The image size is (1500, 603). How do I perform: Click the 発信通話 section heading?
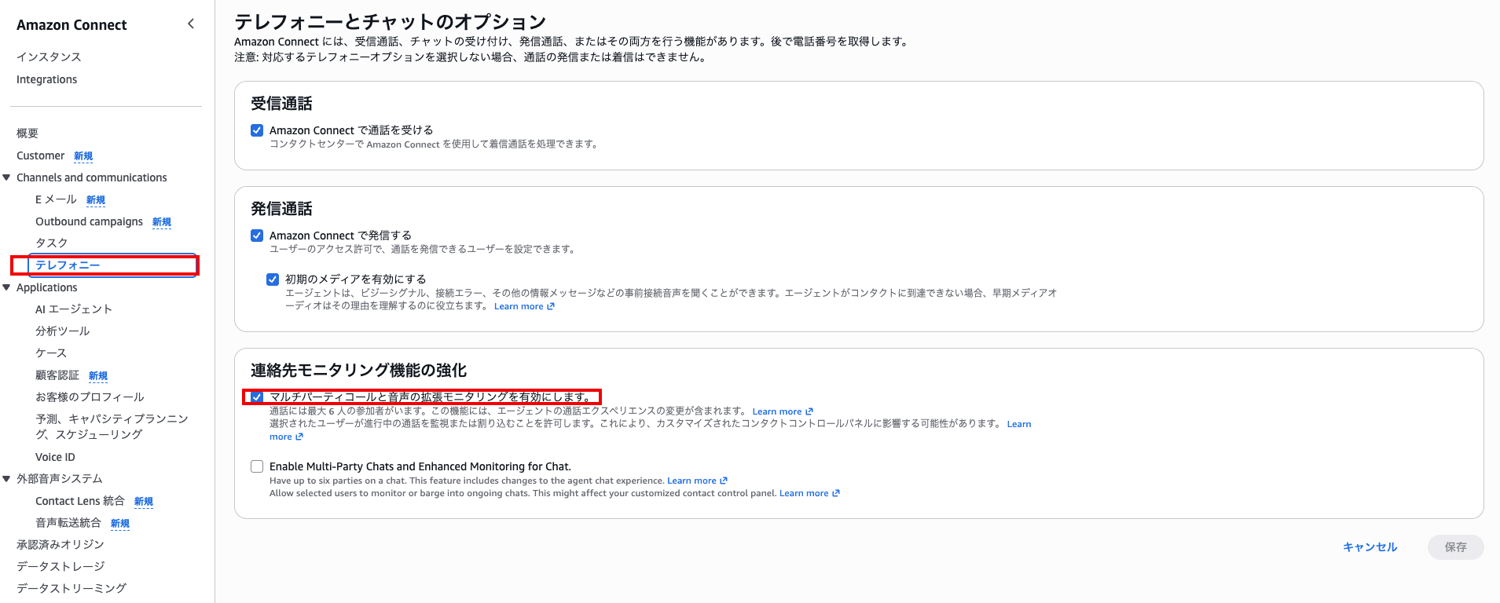click(x=281, y=209)
